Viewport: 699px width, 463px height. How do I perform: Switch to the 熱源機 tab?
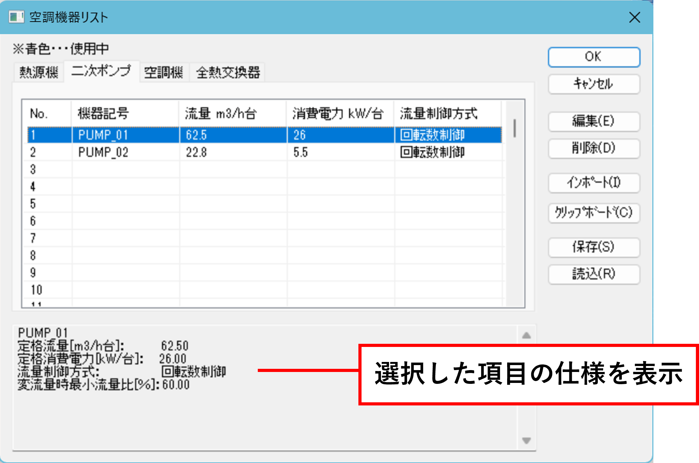39,73
